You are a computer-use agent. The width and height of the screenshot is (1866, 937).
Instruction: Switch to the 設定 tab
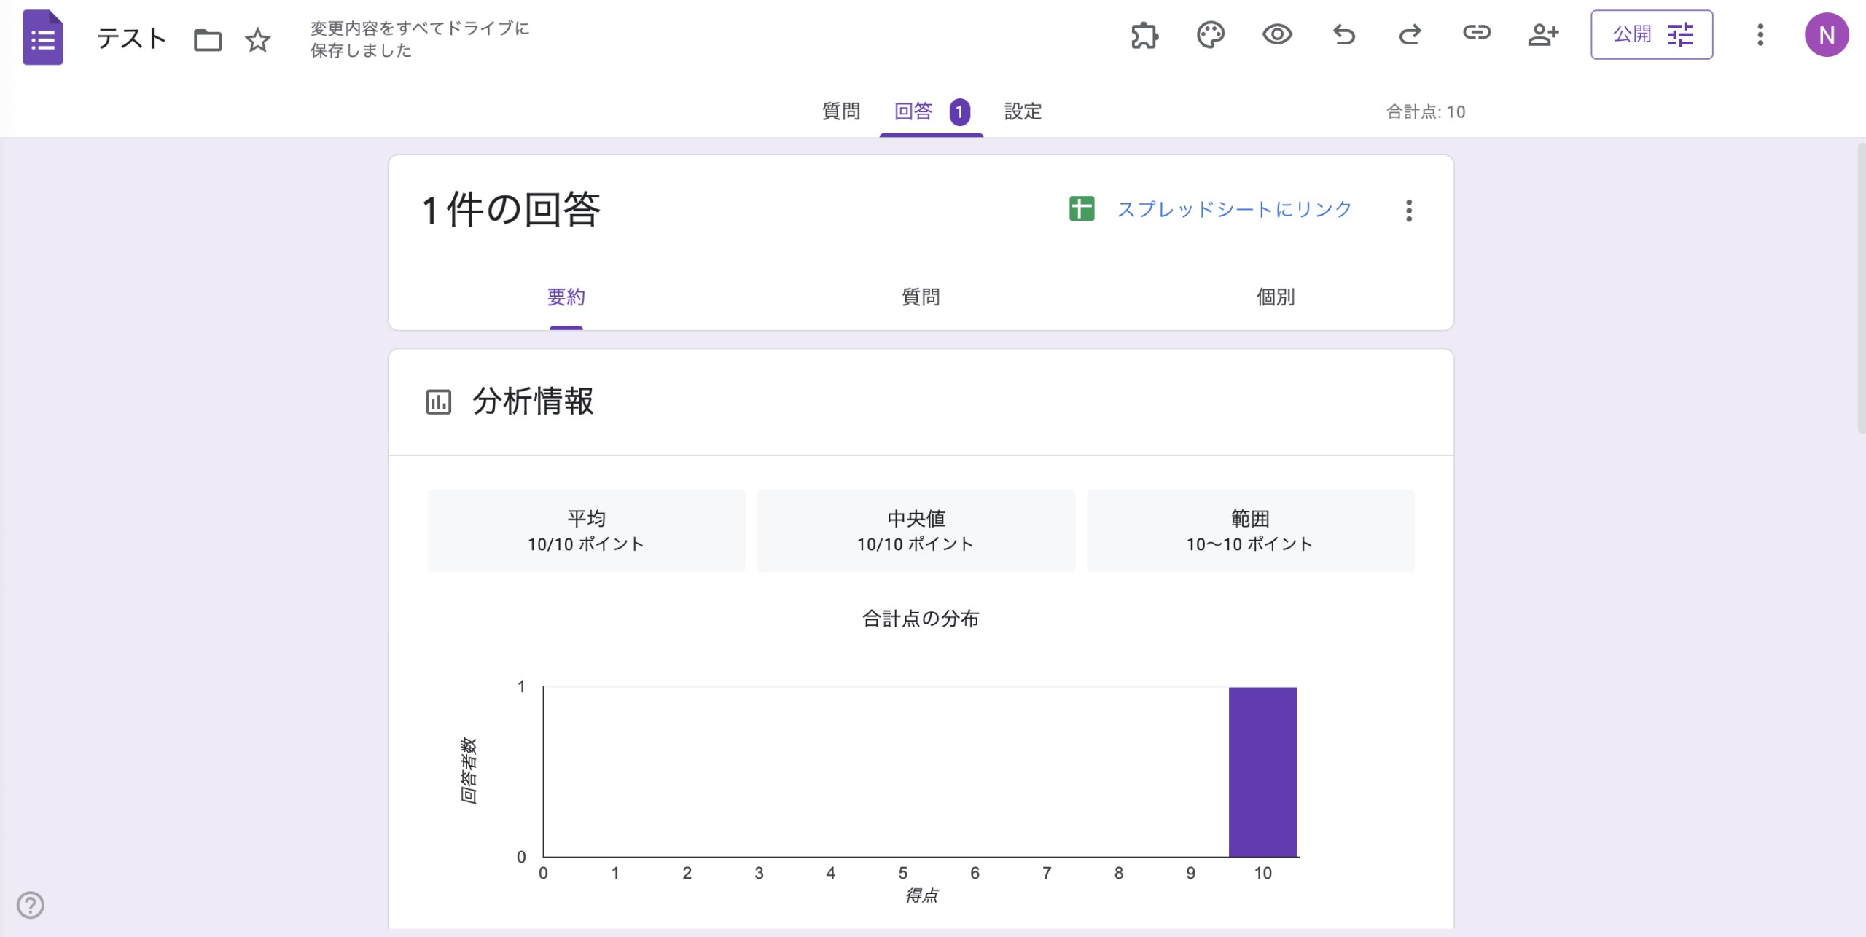click(x=1022, y=112)
